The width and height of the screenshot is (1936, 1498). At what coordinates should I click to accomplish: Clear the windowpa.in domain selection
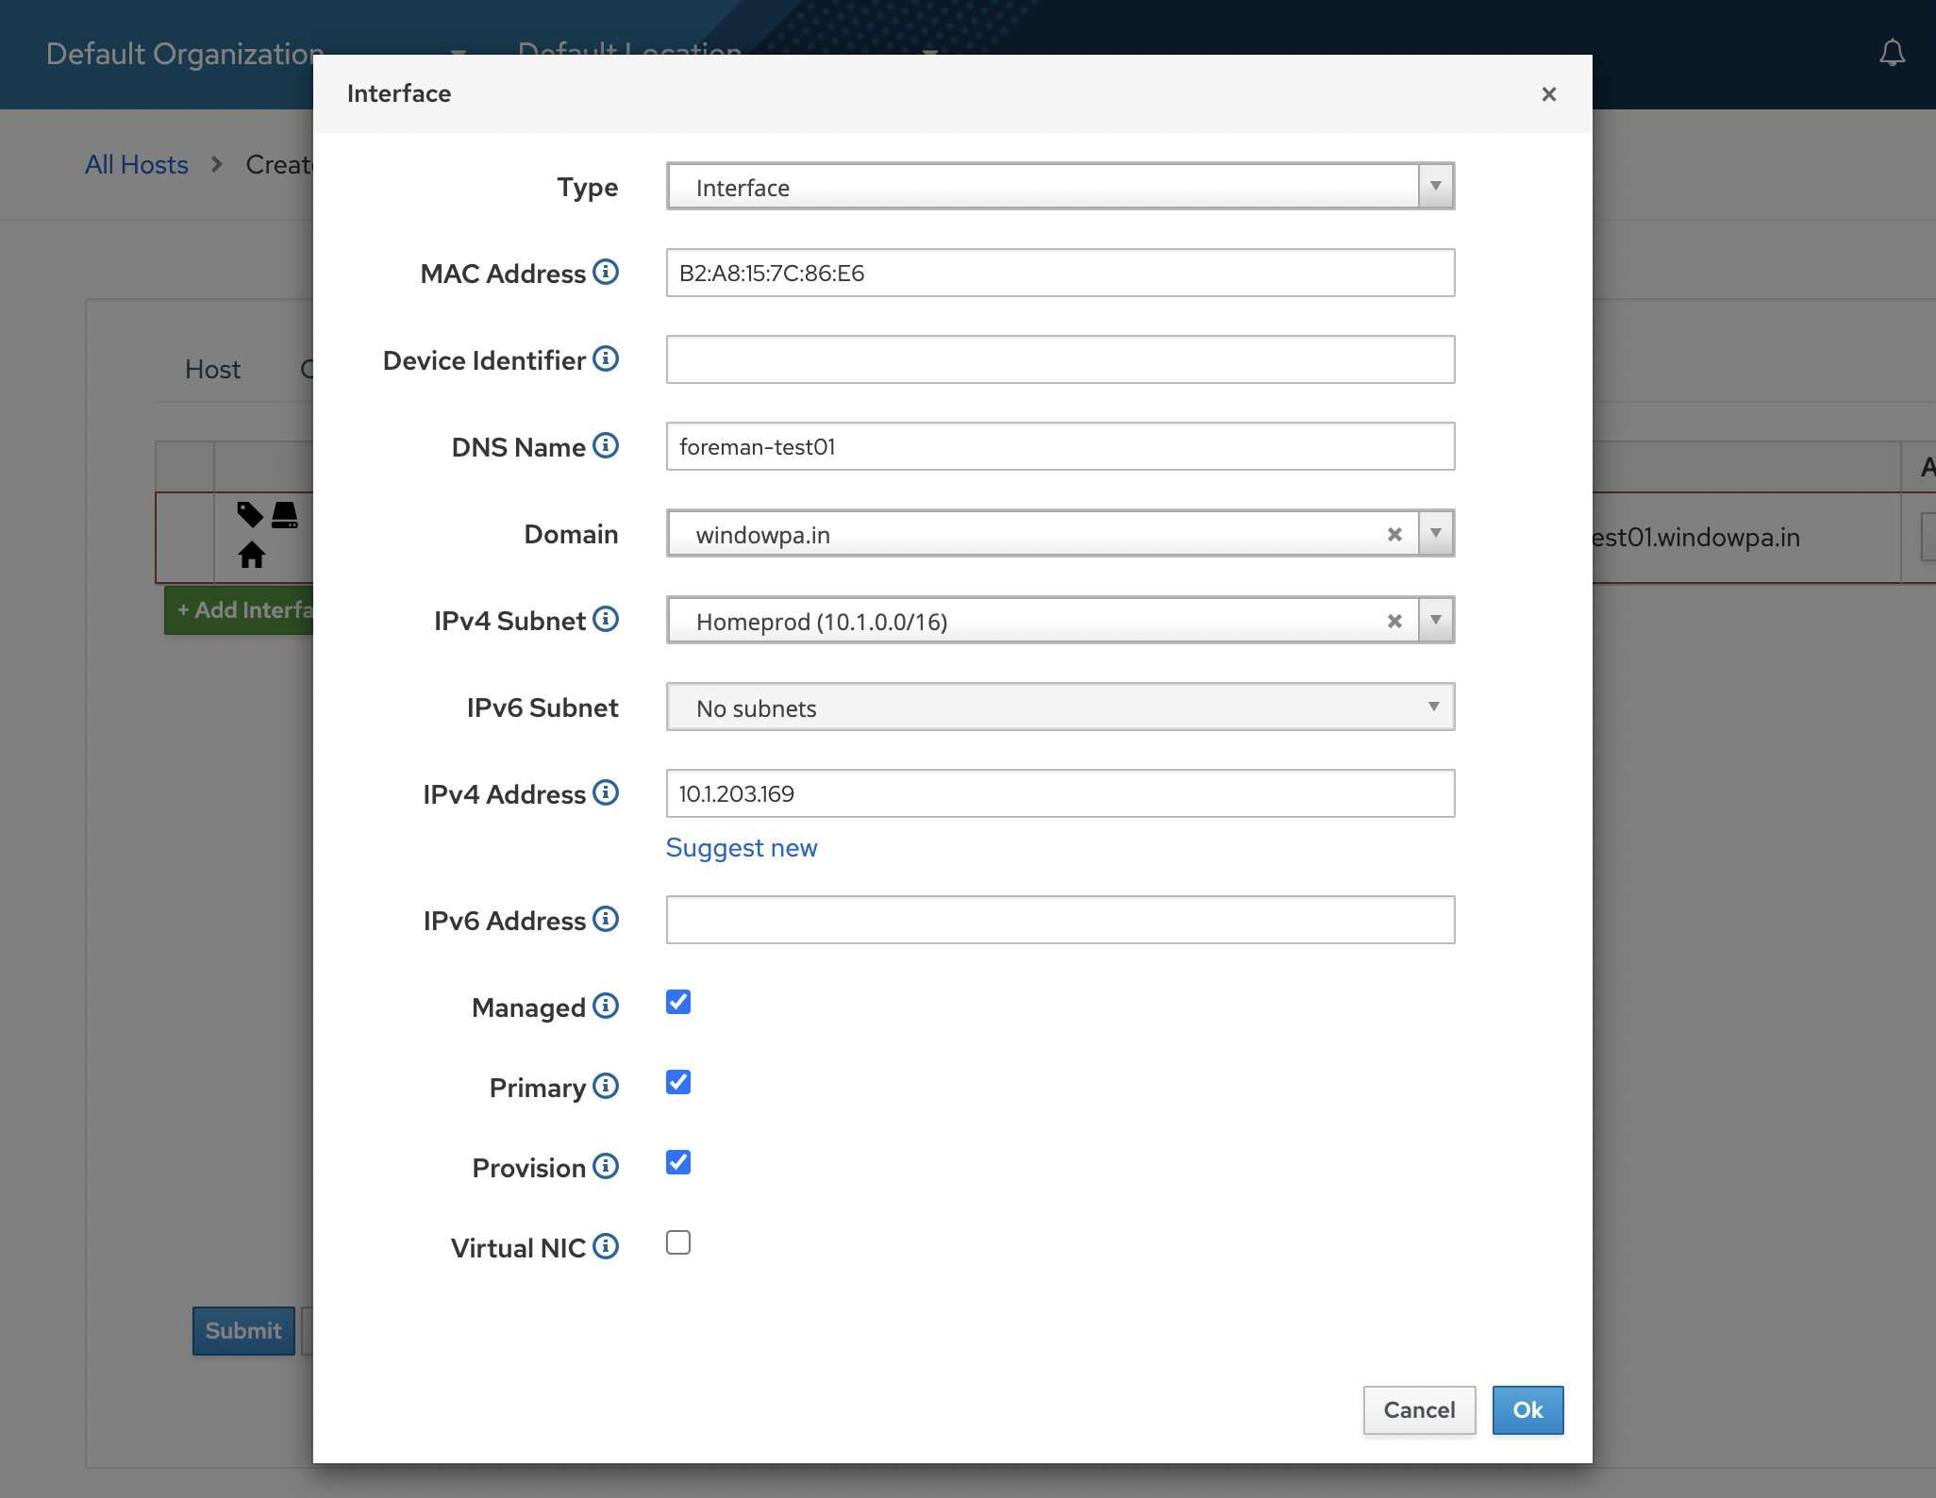coord(1394,534)
